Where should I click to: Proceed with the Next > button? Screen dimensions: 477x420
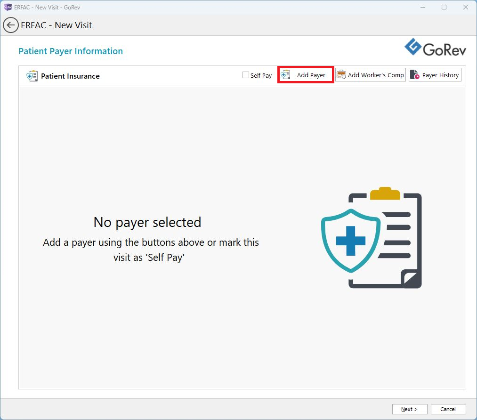(x=410, y=409)
